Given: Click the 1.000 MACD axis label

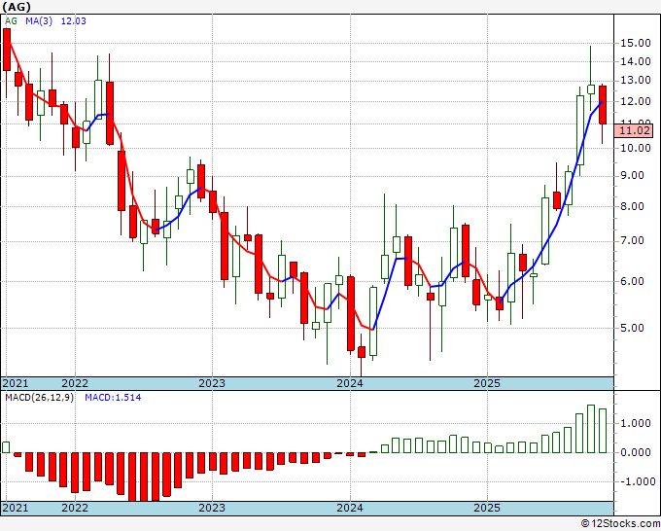Looking at the screenshot, I should coord(636,423).
